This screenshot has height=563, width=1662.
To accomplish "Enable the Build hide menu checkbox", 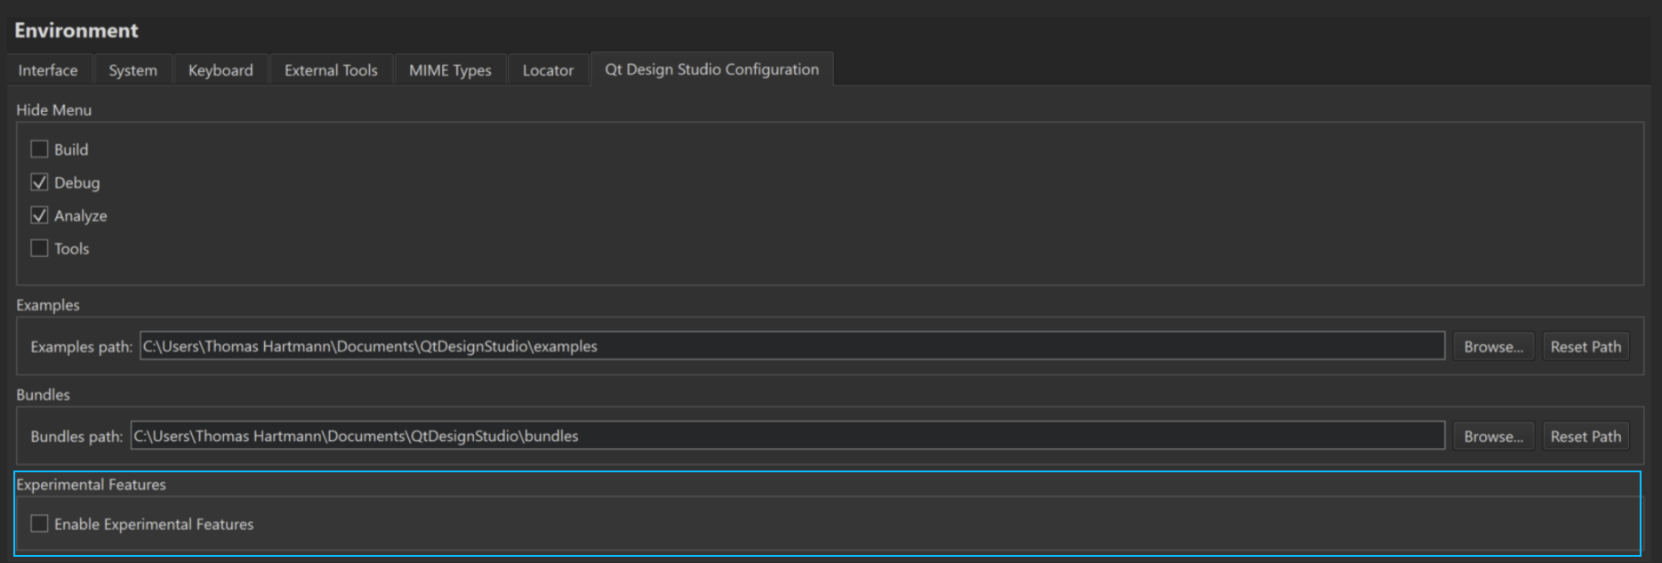I will 40,149.
